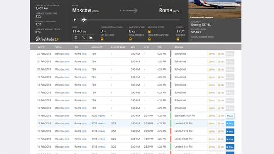Click the STATUS column header

pos(179,47)
